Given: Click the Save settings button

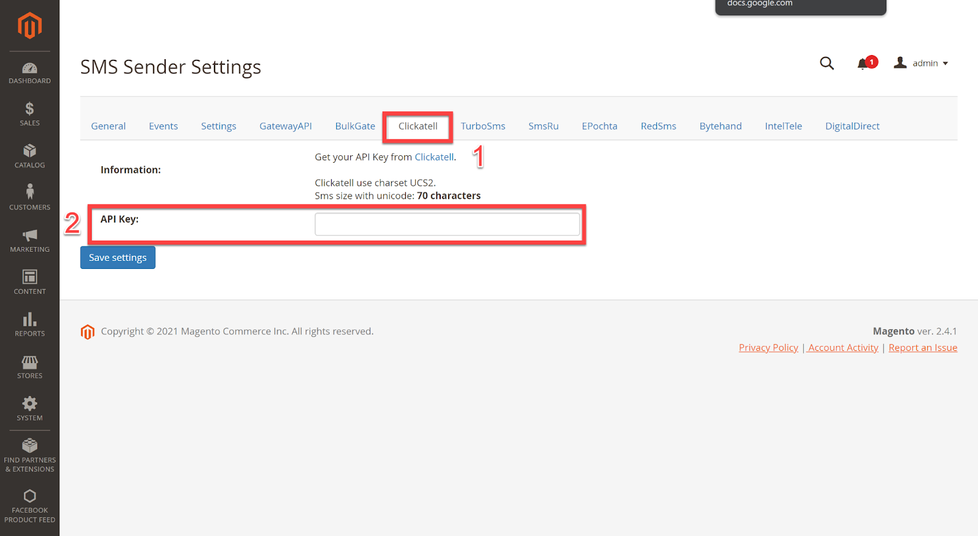Looking at the screenshot, I should pos(117,257).
